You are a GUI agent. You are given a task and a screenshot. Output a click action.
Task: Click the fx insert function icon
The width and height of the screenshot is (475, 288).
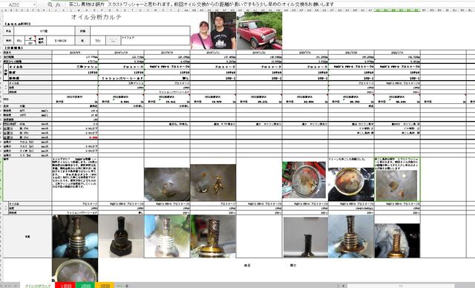[58, 4]
